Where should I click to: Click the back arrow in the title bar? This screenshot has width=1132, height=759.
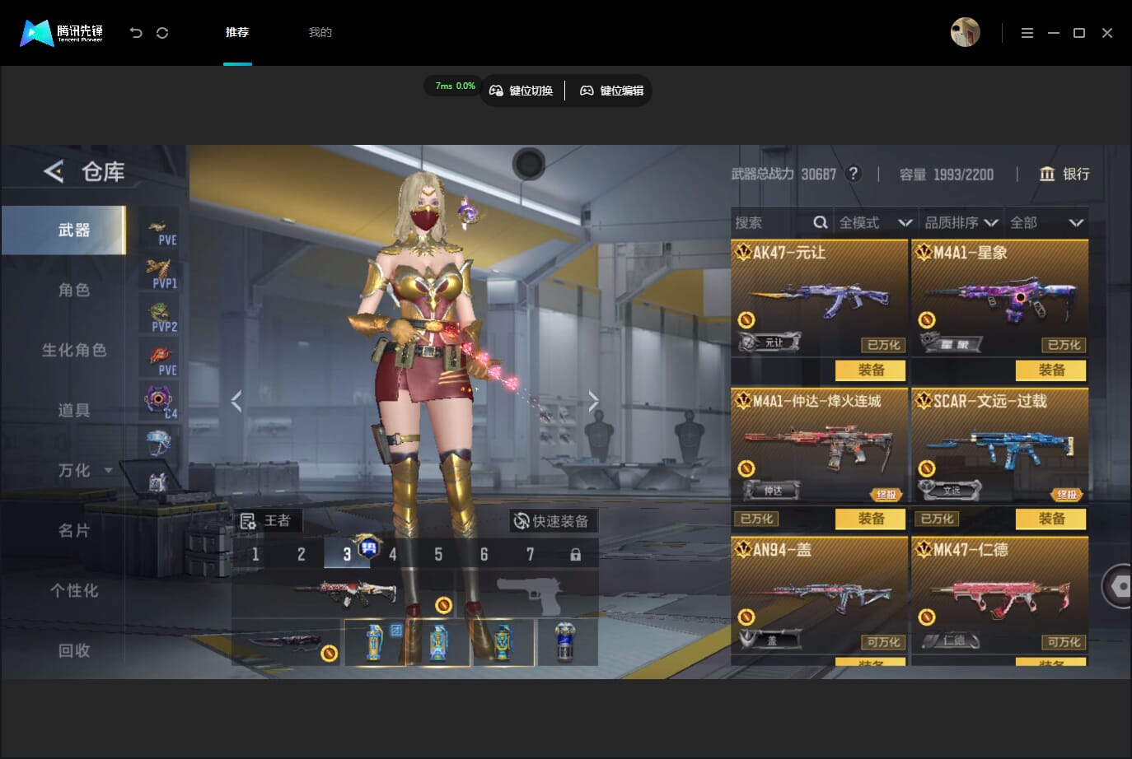coord(136,33)
